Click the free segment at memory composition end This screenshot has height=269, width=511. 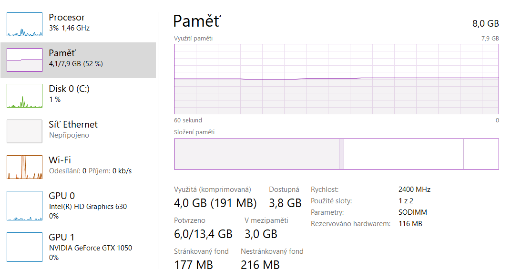pos(481,154)
